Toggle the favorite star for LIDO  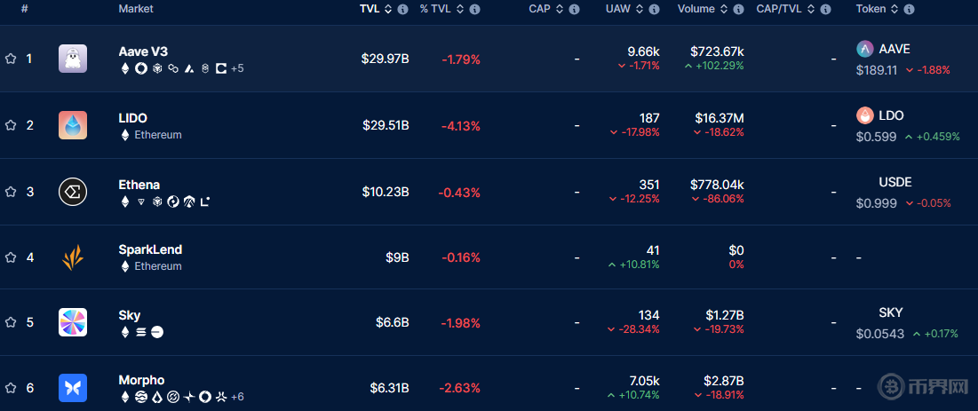pyautogui.click(x=11, y=125)
